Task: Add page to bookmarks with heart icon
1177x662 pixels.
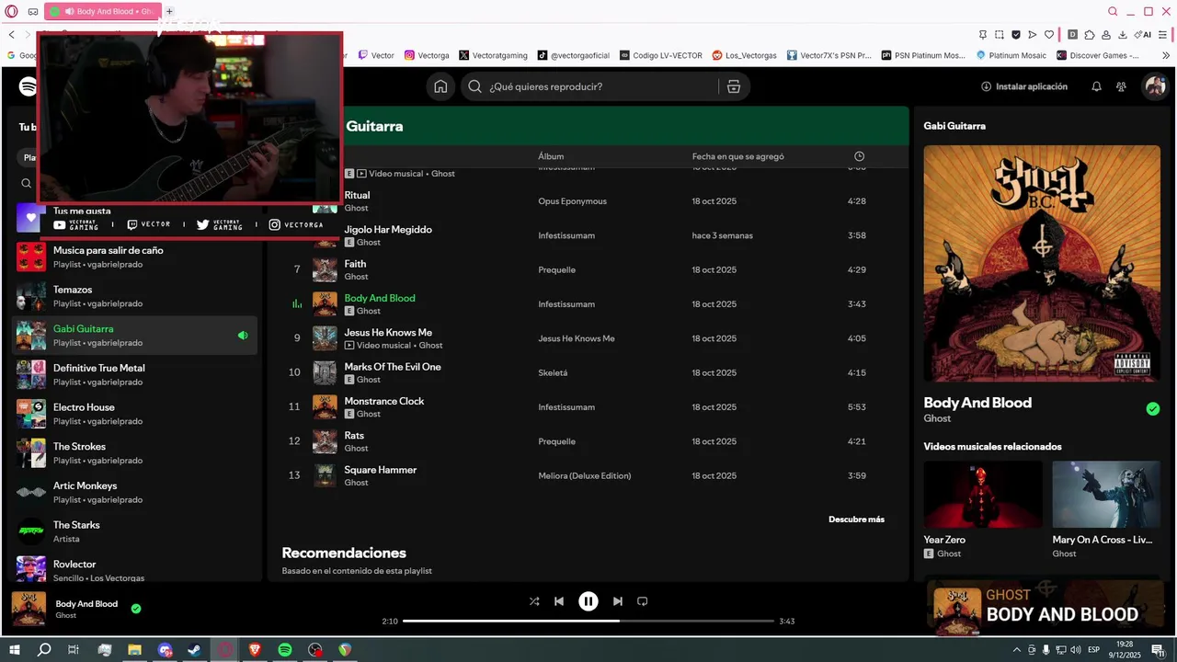Action: (x=1049, y=35)
